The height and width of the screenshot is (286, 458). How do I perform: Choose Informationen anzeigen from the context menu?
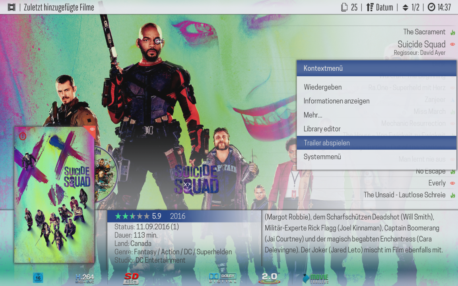pos(376,101)
